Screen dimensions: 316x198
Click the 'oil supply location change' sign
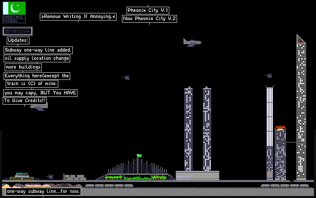[x=37, y=58]
